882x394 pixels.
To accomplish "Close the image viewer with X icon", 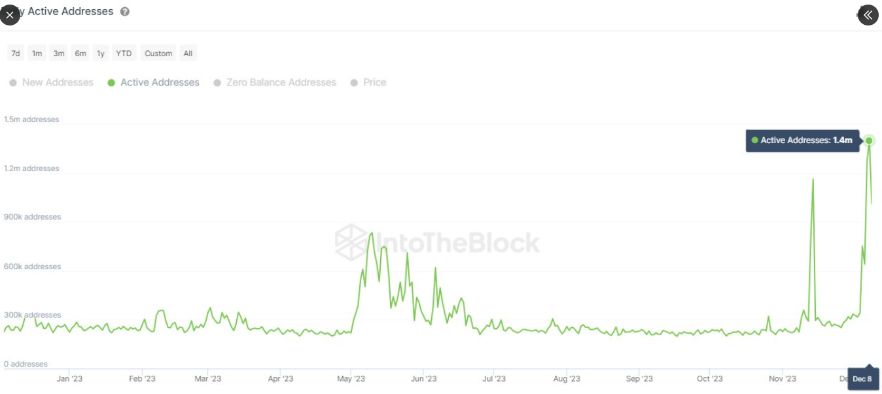I will (10, 14).
